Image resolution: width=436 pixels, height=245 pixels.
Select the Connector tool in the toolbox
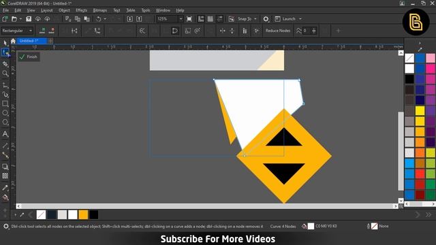click(5, 155)
